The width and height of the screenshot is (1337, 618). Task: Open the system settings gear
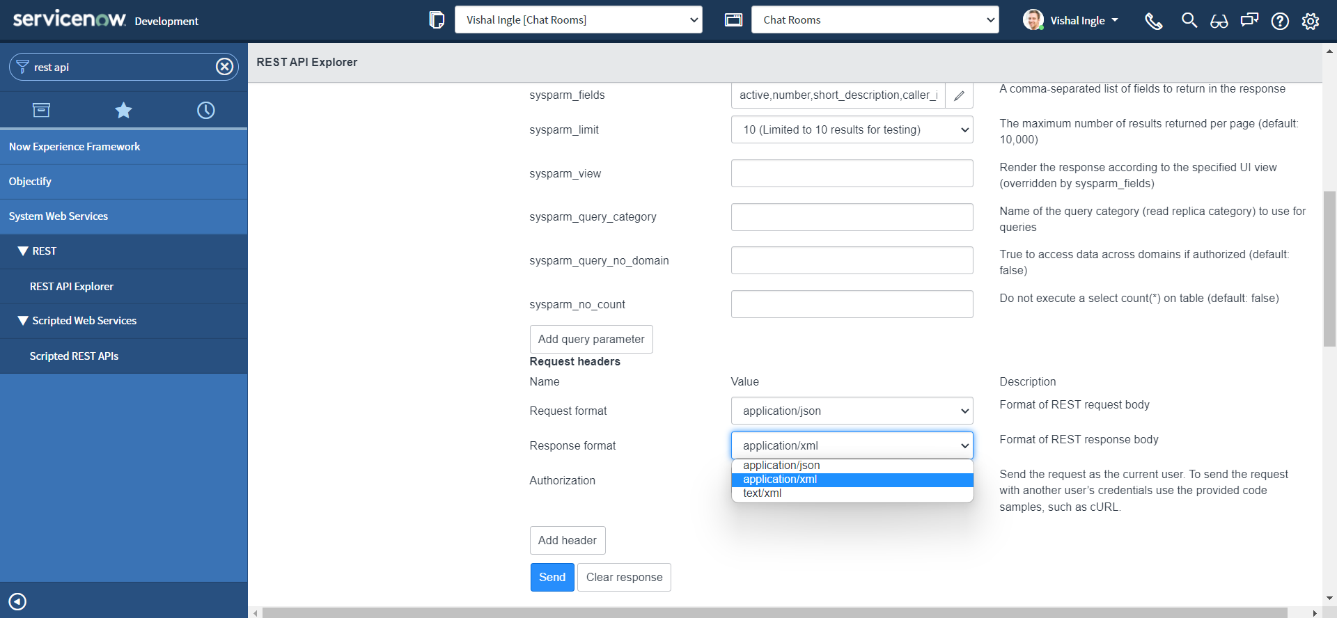(1311, 21)
